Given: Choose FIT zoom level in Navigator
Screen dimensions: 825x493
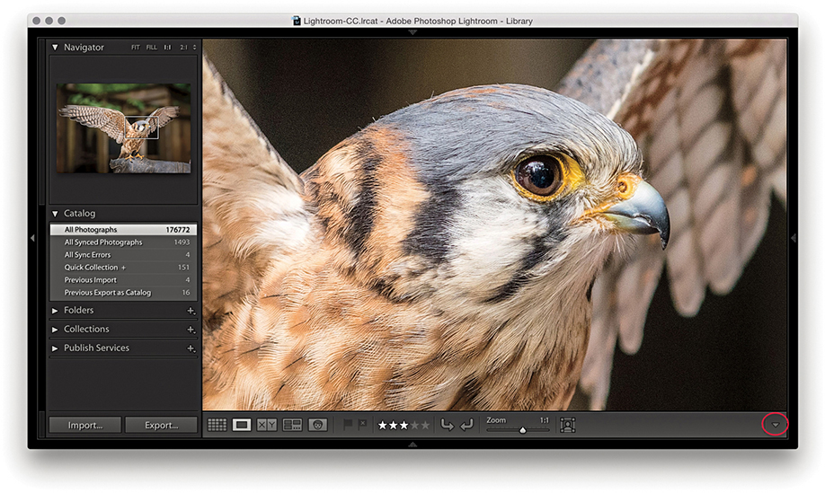Looking at the screenshot, I should (x=135, y=48).
